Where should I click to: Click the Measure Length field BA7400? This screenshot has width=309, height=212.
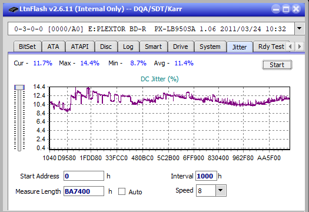tap(84, 191)
